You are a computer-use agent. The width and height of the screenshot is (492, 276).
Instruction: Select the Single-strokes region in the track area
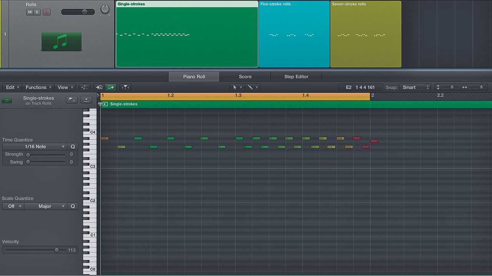pos(187,34)
